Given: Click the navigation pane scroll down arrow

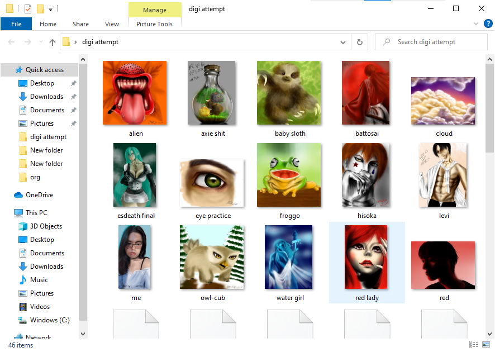Looking at the screenshot, I should (x=83, y=334).
